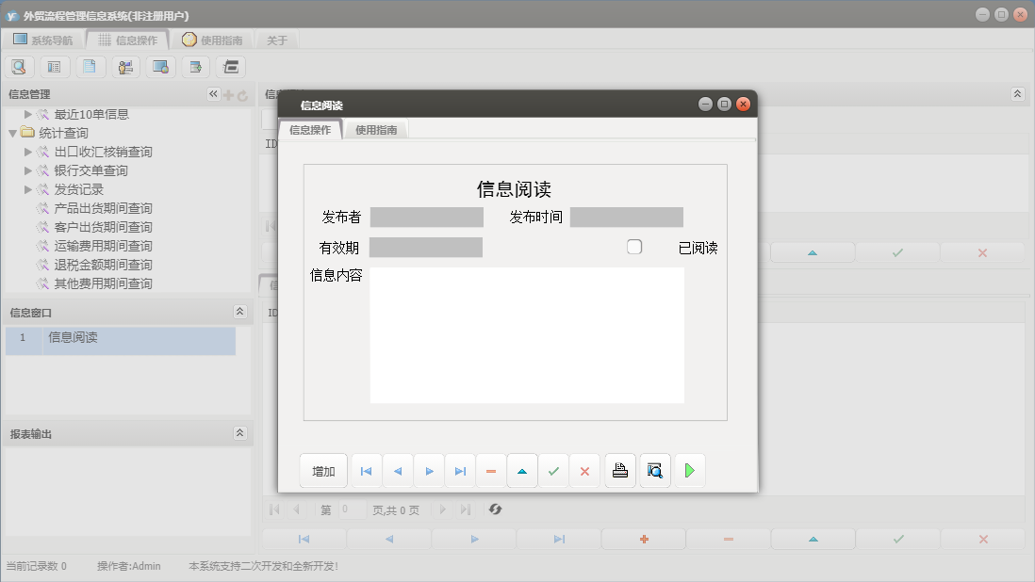
Task: Click the document icon on the main toolbar
Action: pyautogui.click(x=90, y=67)
